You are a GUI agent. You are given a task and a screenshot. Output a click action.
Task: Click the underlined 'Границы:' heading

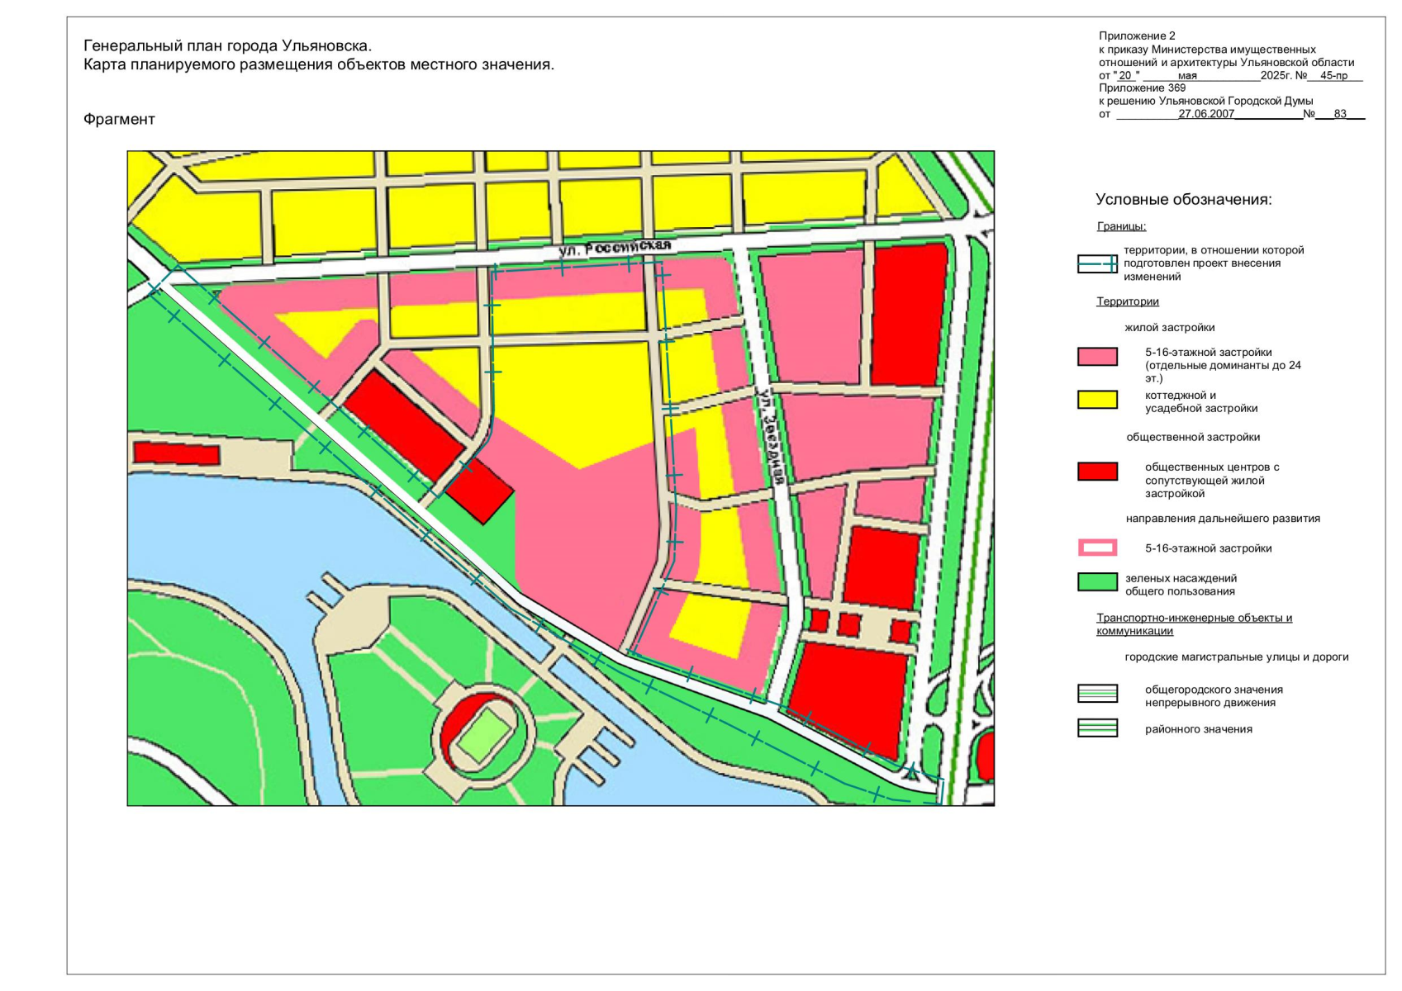click(1121, 226)
